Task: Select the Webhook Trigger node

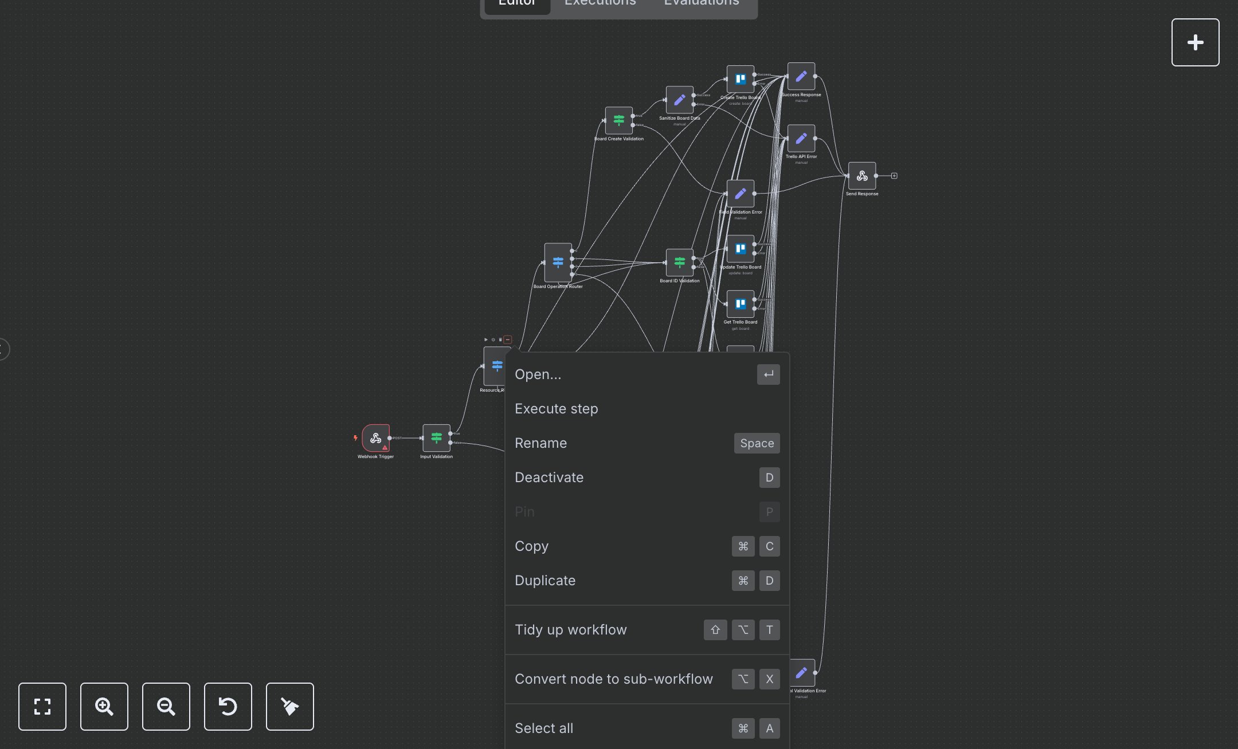Action: tap(376, 438)
